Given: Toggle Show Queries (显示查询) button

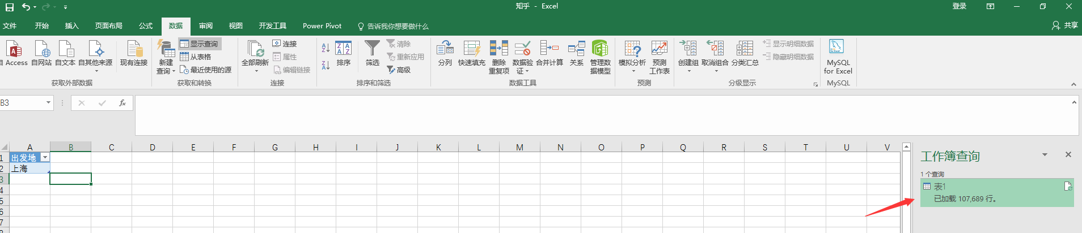Looking at the screenshot, I should pos(199,44).
